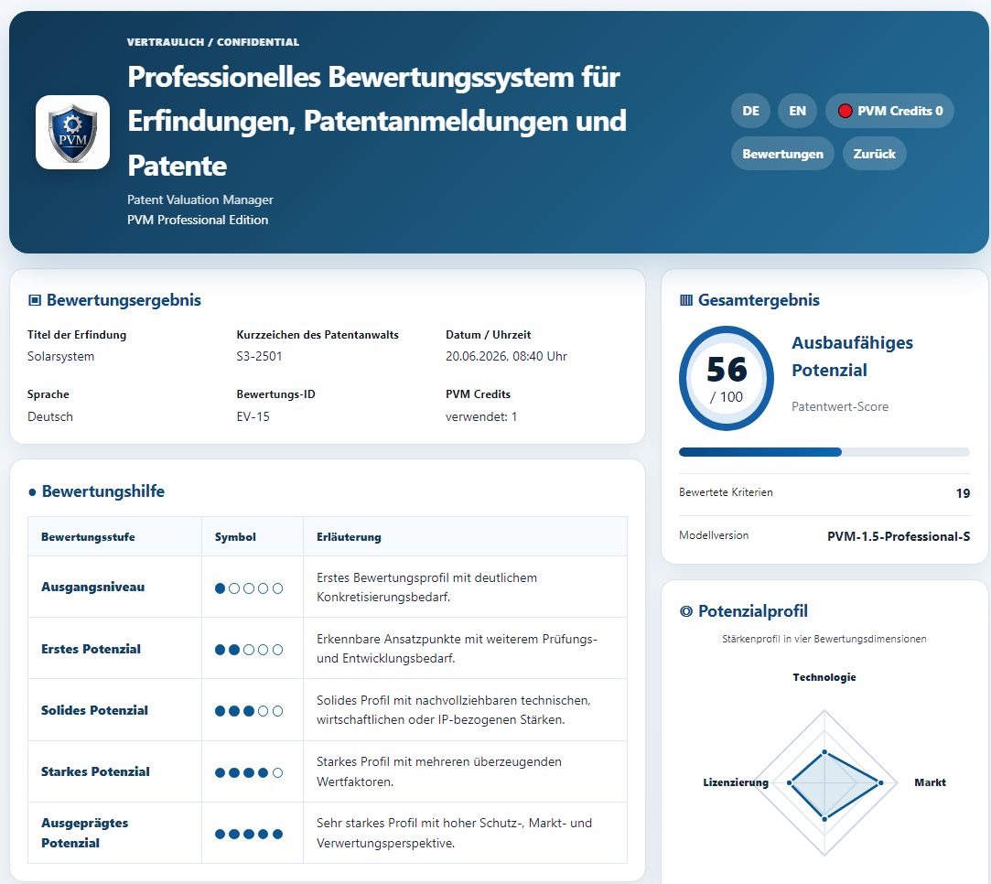The width and height of the screenshot is (991, 884).
Task: Open the PVM Credits 0 pill
Action: coord(889,111)
